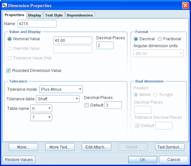The width and height of the screenshot is (191, 166).
Task: Toggle Rounded Dimension Value checkbox
Action: (8, 70)
